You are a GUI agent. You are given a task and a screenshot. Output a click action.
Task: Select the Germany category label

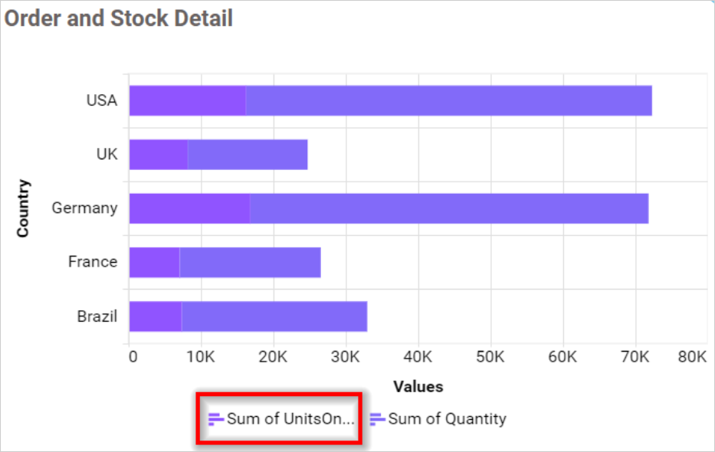pyautogui.click(x=84, y=207)
